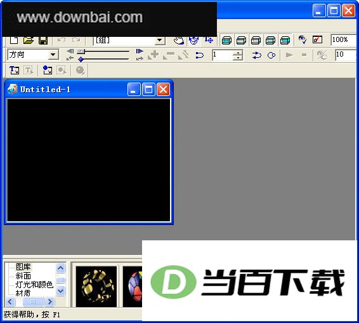The width and height of the screenshot is (359, 323).
Task: Toggle the output preview checkbox icon
Action: (x=317, y=39)
